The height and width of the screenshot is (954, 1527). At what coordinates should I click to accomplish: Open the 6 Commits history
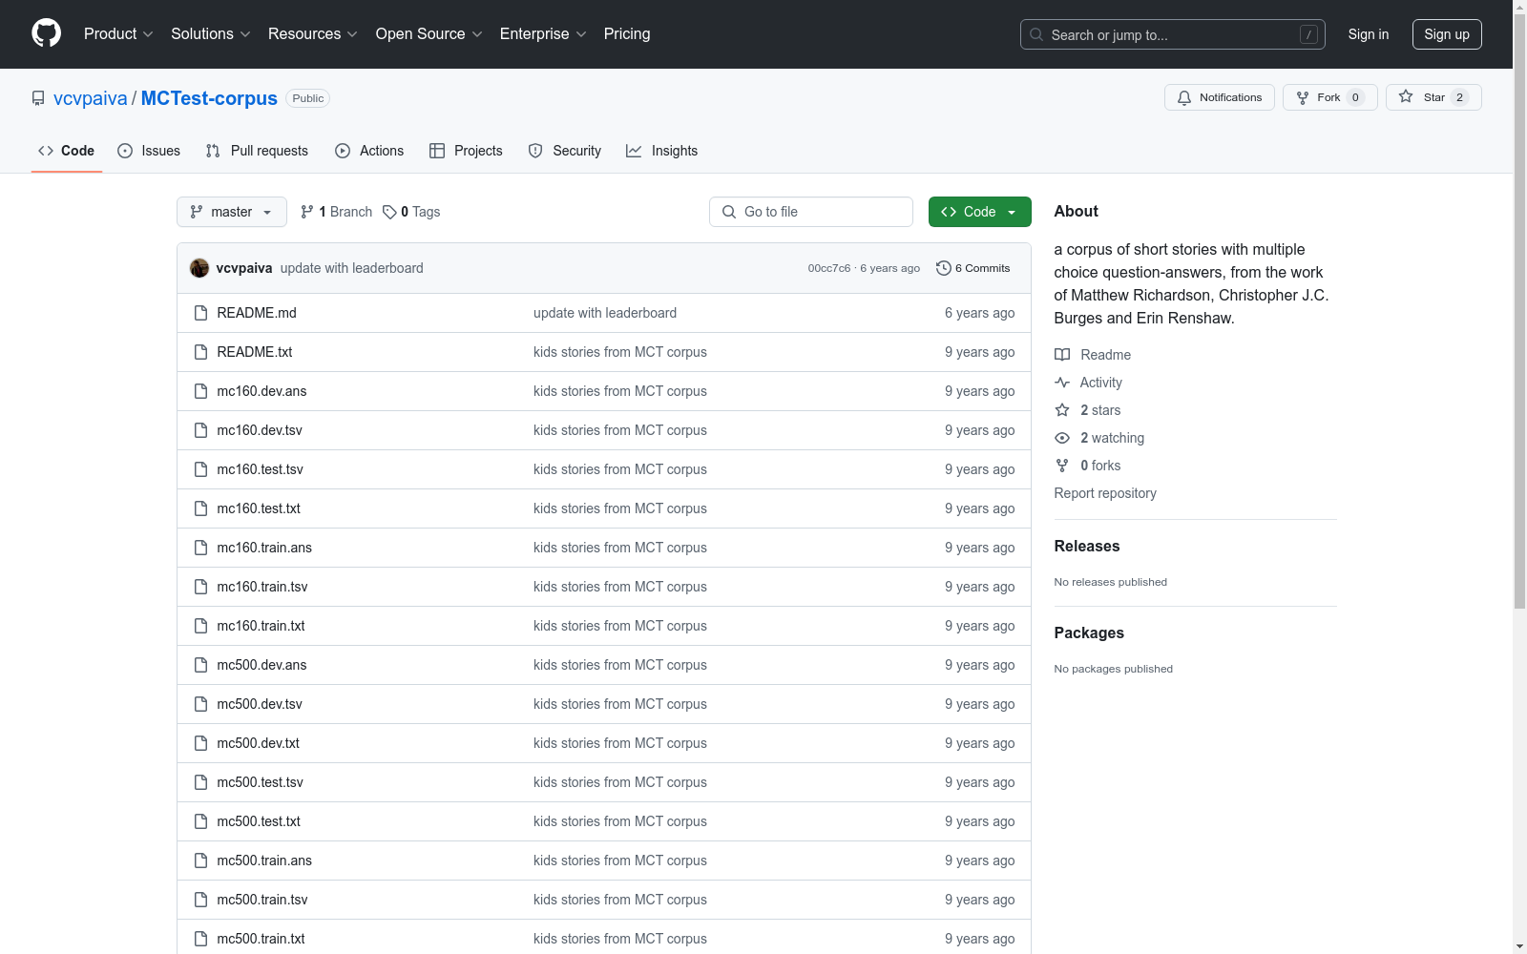pyautogui.click(x=973, y=268)
